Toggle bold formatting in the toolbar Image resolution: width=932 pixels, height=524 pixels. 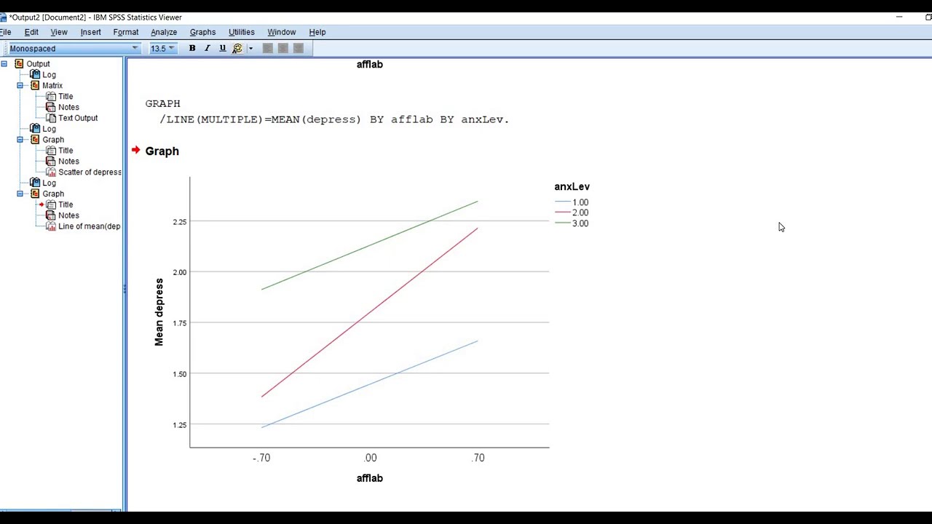pyautogui.click(x=192, y=48)
